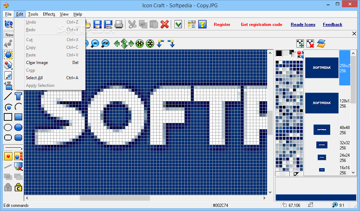Open the image gallery icon in toolbar
The image size is (360, 211).
[x=192, y=24]
